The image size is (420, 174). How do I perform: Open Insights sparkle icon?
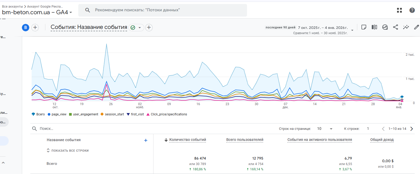(x=406, y=27)
